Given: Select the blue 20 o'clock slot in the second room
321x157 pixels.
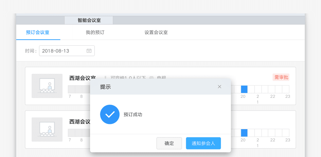Looking at the screenshot, I should click(244, 133).
